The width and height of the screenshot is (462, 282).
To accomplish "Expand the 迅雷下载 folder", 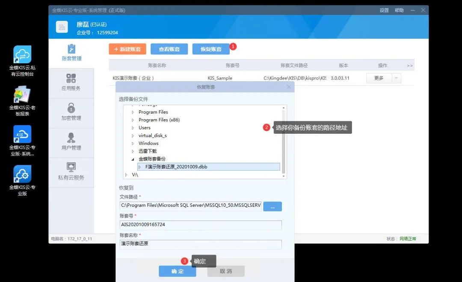I will pyautogui.click(x=133, y=151).
